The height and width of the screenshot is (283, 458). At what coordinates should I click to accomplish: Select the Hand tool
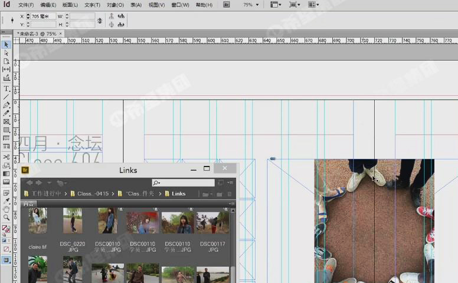click(6, 208)
